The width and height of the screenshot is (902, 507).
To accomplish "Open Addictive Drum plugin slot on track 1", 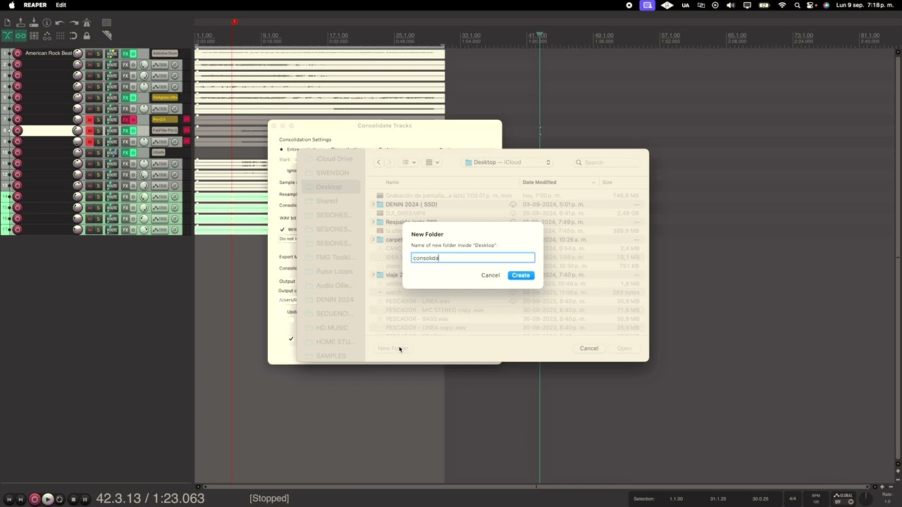I will 165,54.
